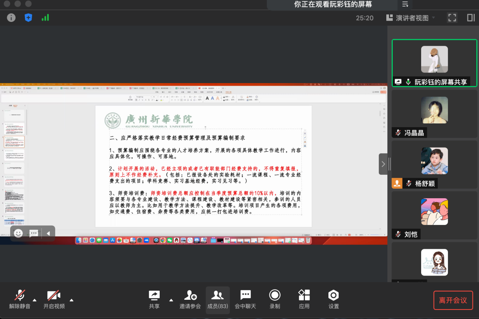Open the 演讲者视图 view dropdown

click(411, 18)
